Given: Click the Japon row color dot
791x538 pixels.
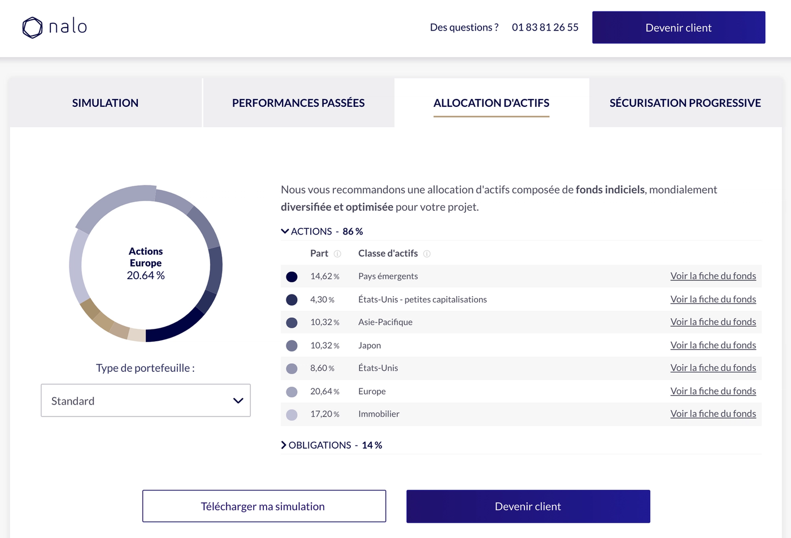Looking at the screenshot, I should [x=292, y=345].
